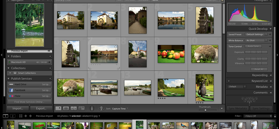This screenshot has width=279, height=129.
Task: Add a folder with the plus icon
Action: coord(50,56)
